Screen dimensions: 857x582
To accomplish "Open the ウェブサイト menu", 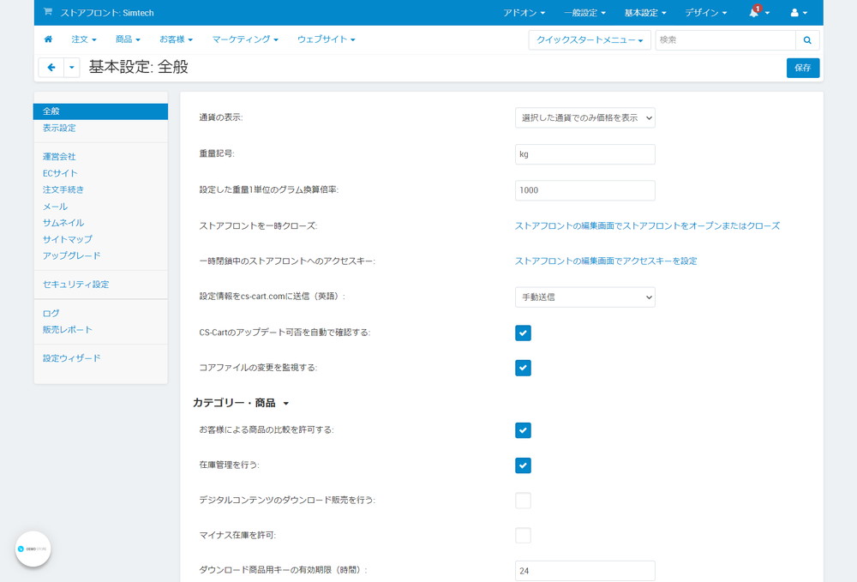I will click(x=326, y=39).
